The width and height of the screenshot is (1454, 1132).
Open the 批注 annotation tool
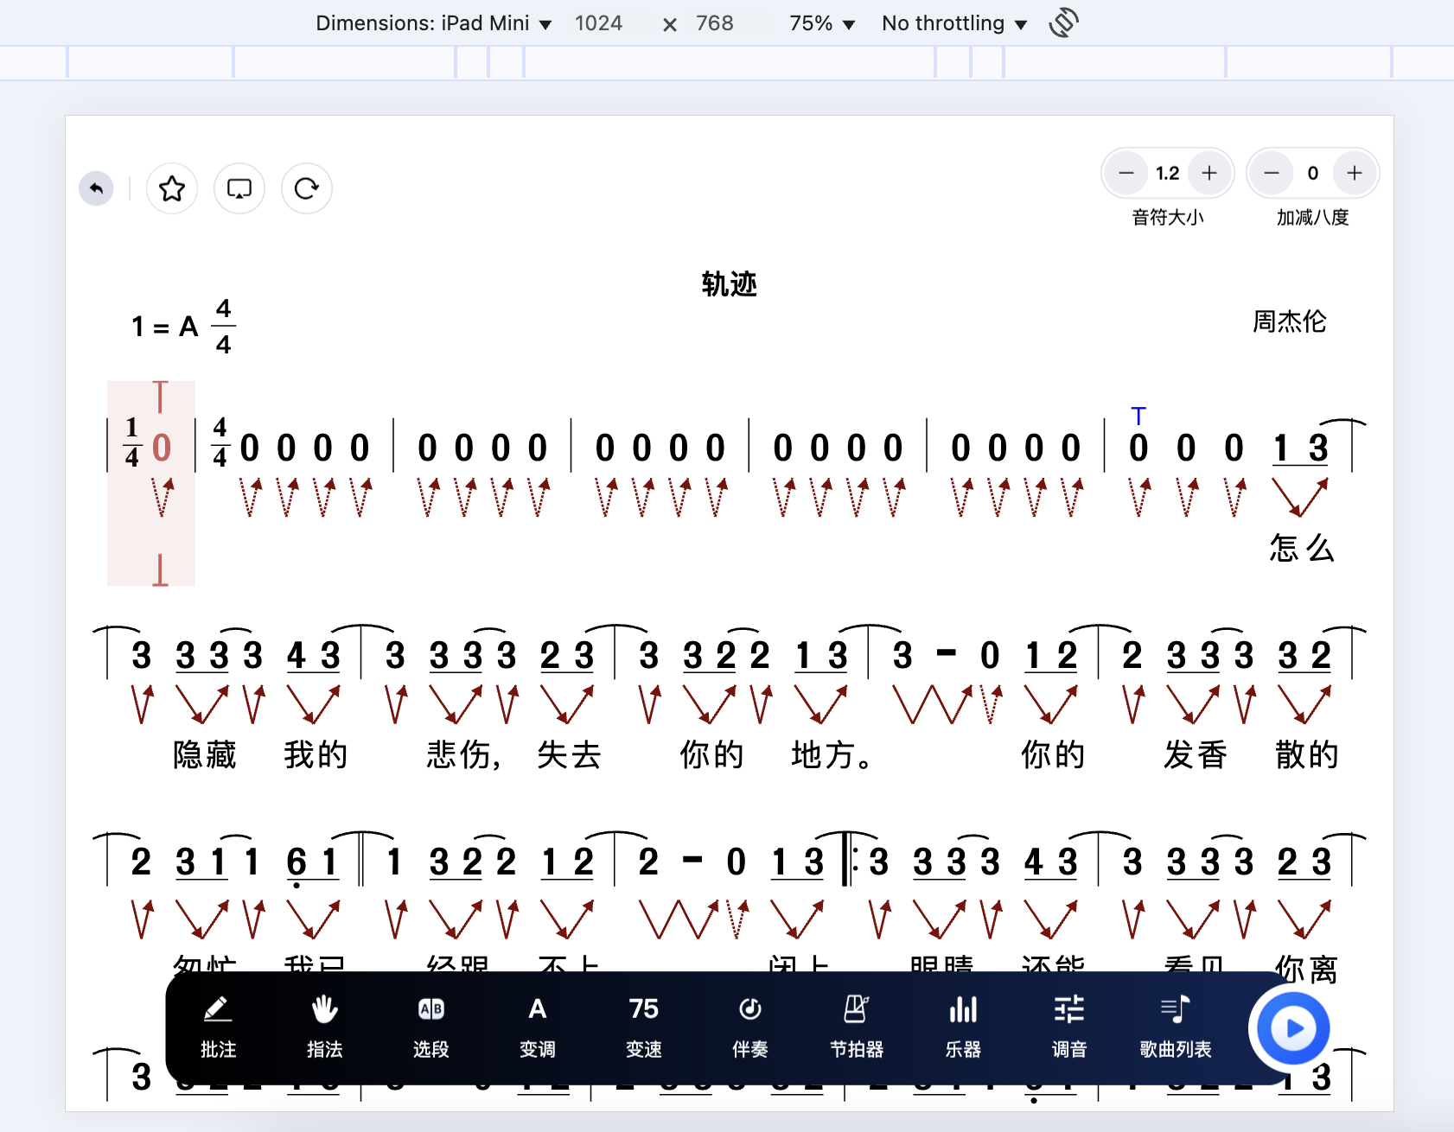[x=218, y=1027]
